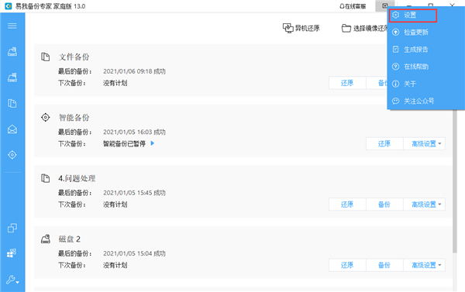Click 还原 for the 4.问题处理 task
This screenshot has height=292, width=465.
[x=347, y=204]
